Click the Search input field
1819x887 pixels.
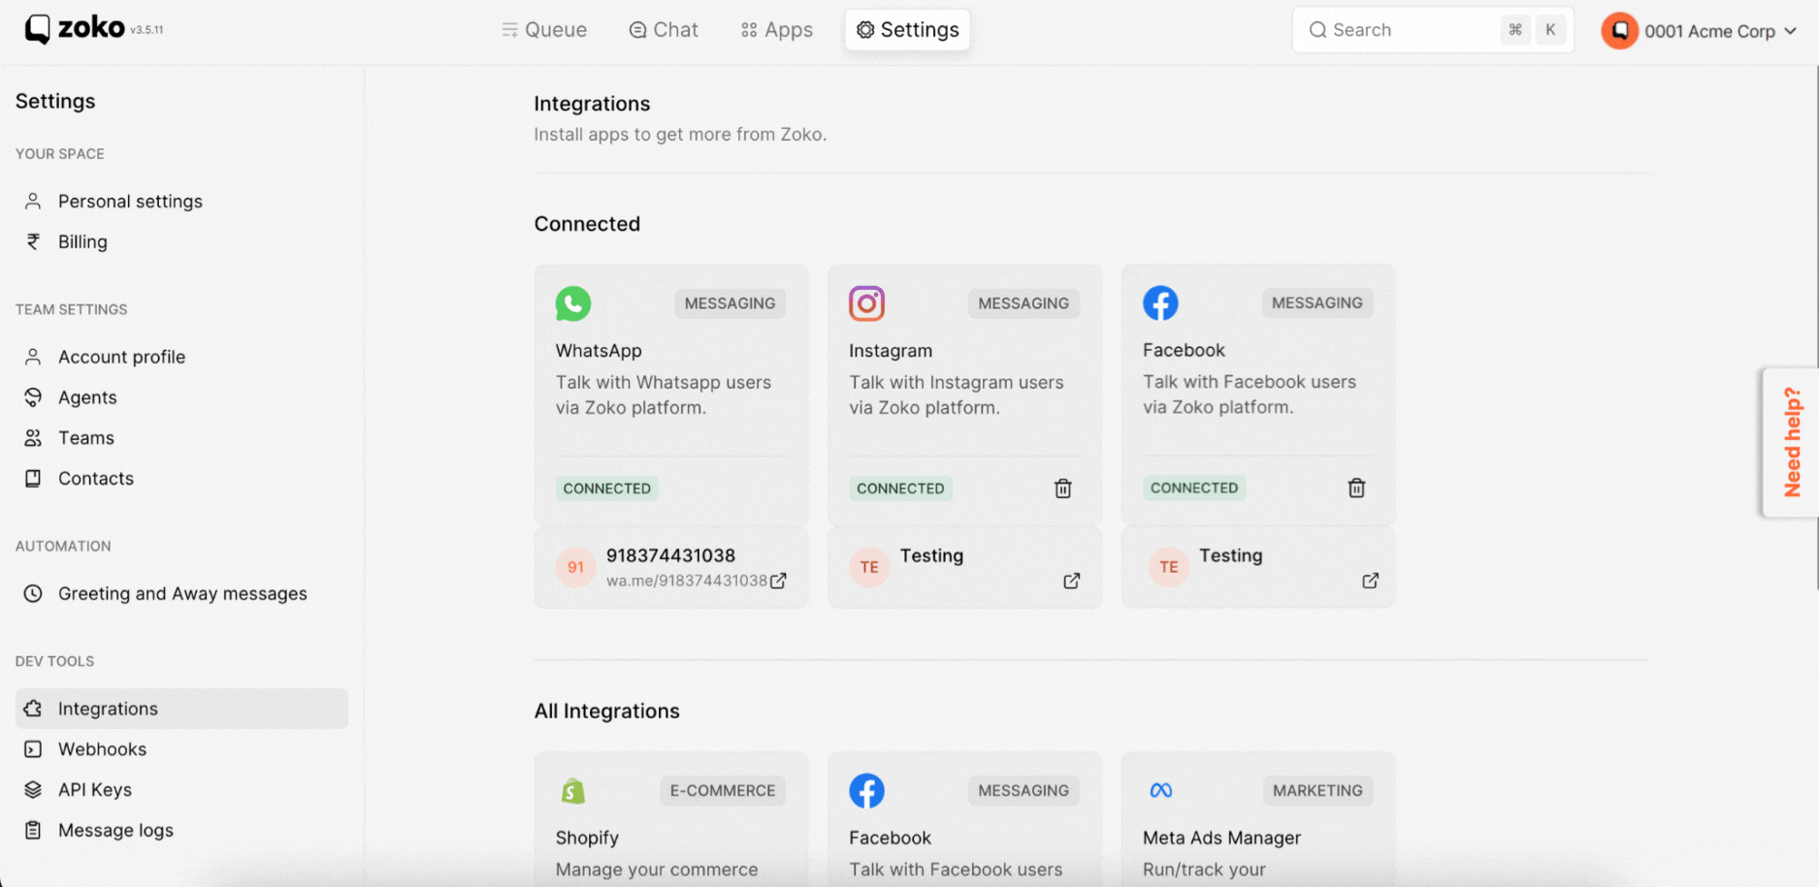point(1432,30)
